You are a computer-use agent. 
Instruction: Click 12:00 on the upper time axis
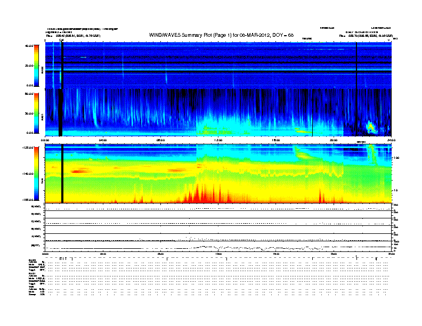click(x=218, y=140)
